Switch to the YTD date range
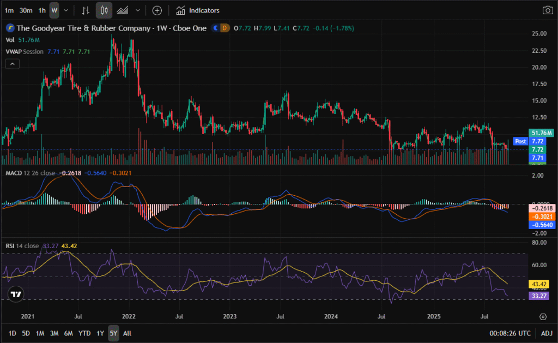 click(x=84, y=333)
